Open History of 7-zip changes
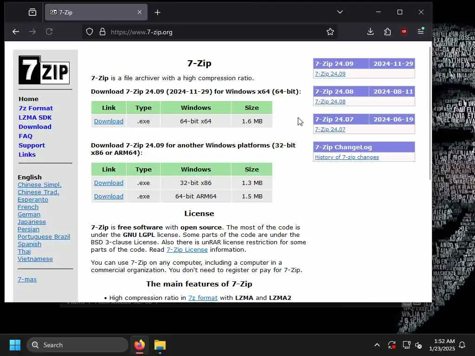This screenshot has height=356, width=475. click(x=347, y=157)
